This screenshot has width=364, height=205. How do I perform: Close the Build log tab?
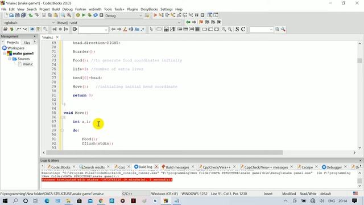pos(156,167)
